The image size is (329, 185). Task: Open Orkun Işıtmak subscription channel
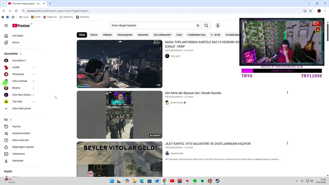(x=20, y=81)
